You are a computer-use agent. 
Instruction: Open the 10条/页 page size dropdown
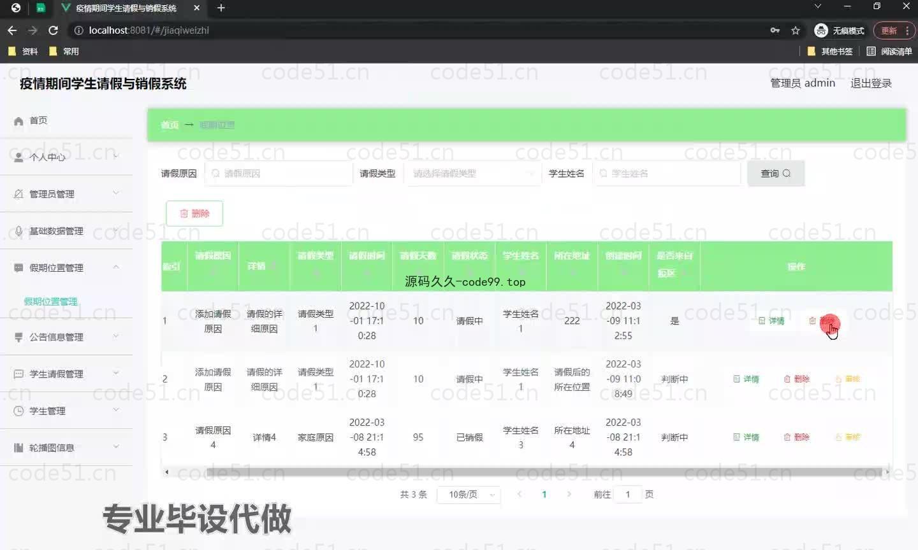(x=469, y=495)
